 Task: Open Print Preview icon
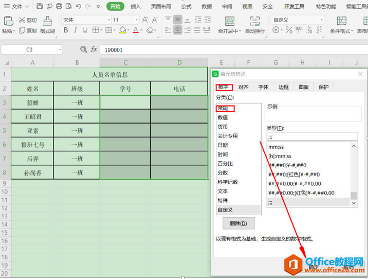pyautogui.click(x=69, y=6)
